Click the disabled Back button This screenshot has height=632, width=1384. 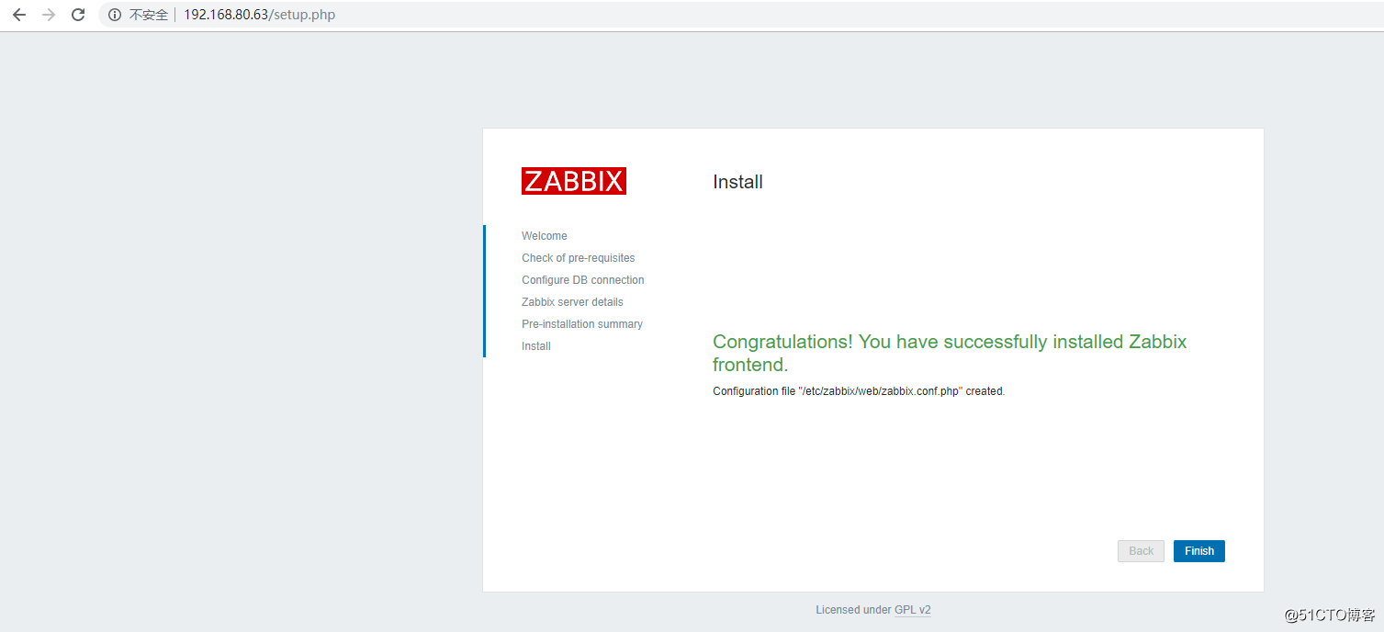(1142, 551)
